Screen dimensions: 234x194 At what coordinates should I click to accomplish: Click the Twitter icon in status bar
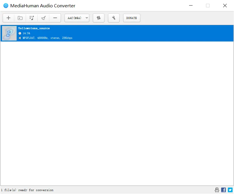pyautogui.click(x=230, y=190)
